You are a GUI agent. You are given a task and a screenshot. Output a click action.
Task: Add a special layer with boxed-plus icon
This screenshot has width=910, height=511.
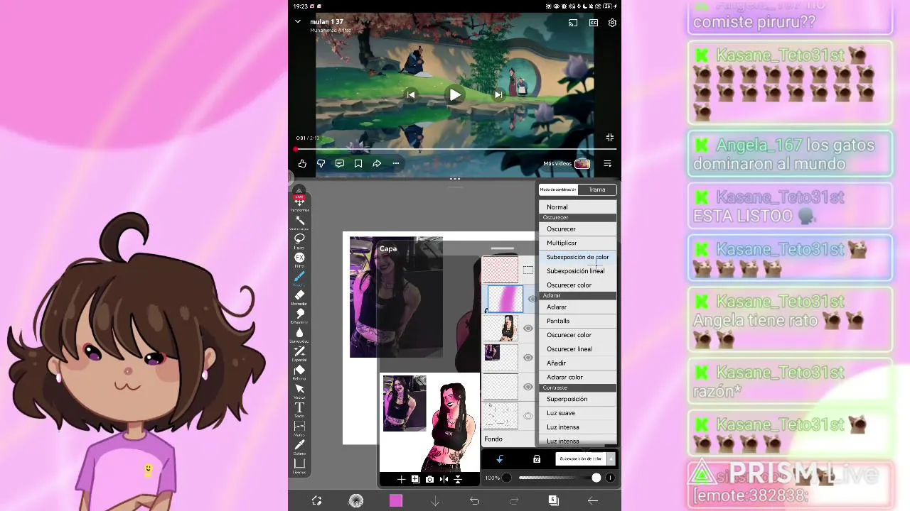click(x=415, y=480)
